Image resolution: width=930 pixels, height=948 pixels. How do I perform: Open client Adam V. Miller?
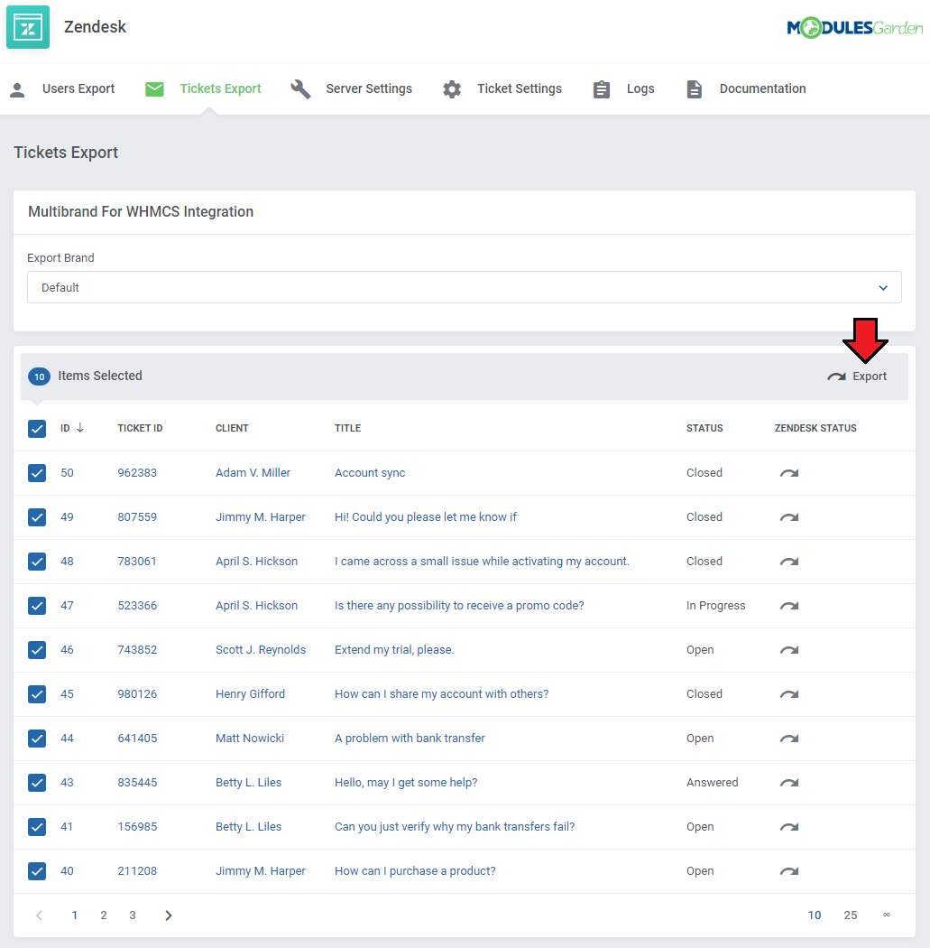click(x=253, y=473)
